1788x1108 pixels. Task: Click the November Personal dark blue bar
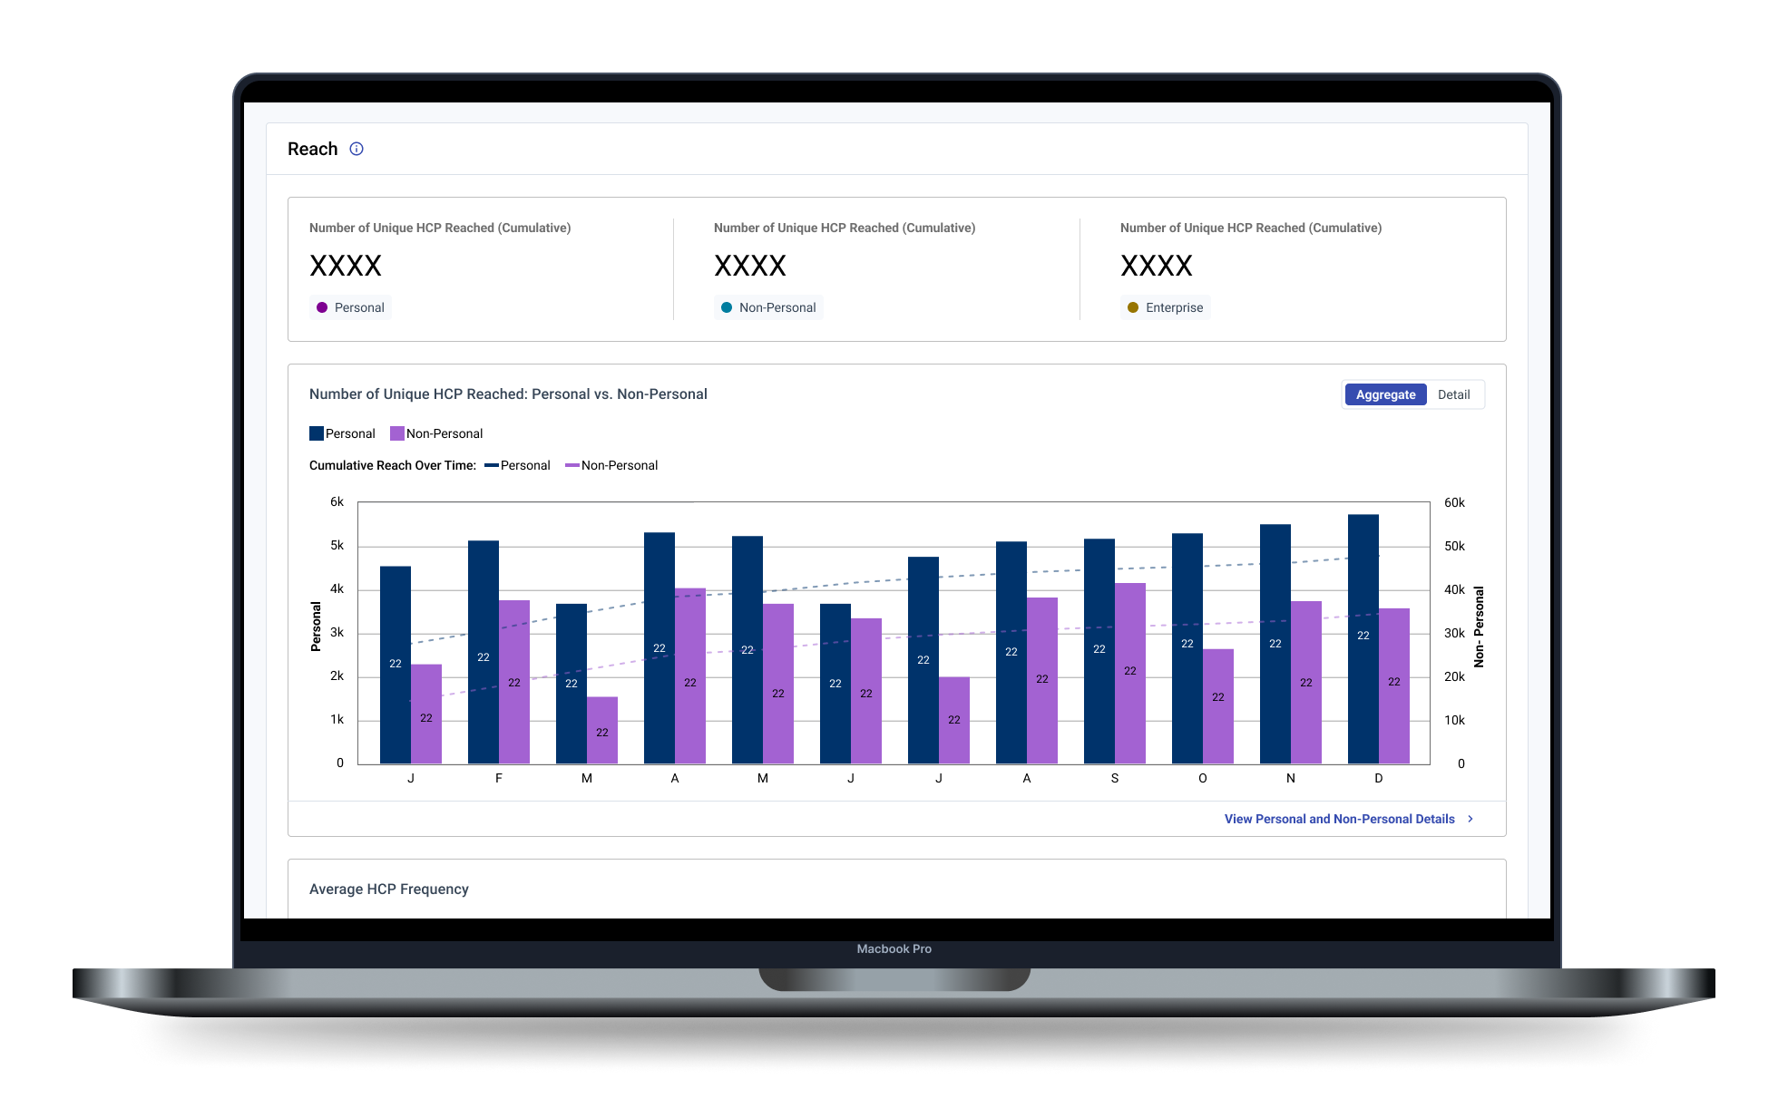pos(1275,644)
